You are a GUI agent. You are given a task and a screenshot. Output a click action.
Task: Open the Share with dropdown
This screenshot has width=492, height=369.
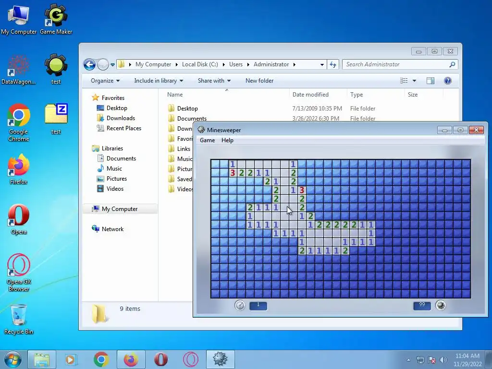pyautogui.click(x=214, y=81)
